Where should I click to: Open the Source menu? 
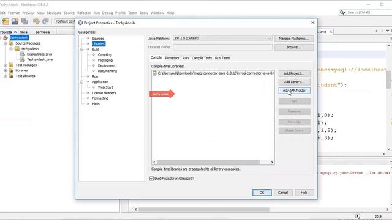coord(69,13)
